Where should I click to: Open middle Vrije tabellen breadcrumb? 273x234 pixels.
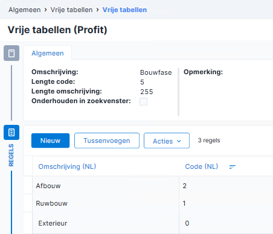tap(71, 10)
